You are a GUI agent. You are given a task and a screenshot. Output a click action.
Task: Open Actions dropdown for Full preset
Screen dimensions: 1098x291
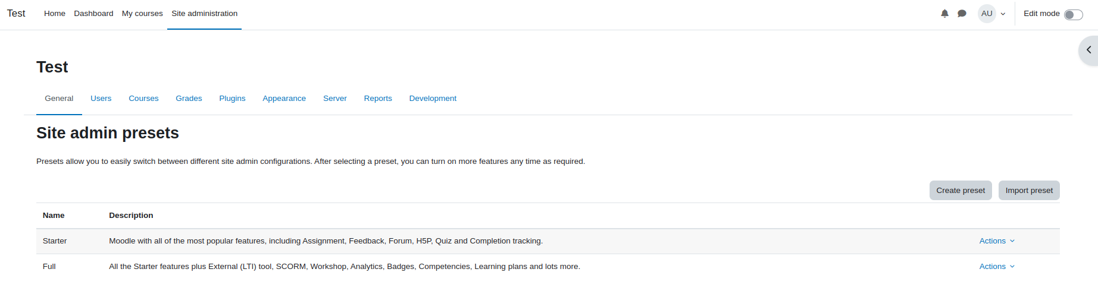point(997,267)
